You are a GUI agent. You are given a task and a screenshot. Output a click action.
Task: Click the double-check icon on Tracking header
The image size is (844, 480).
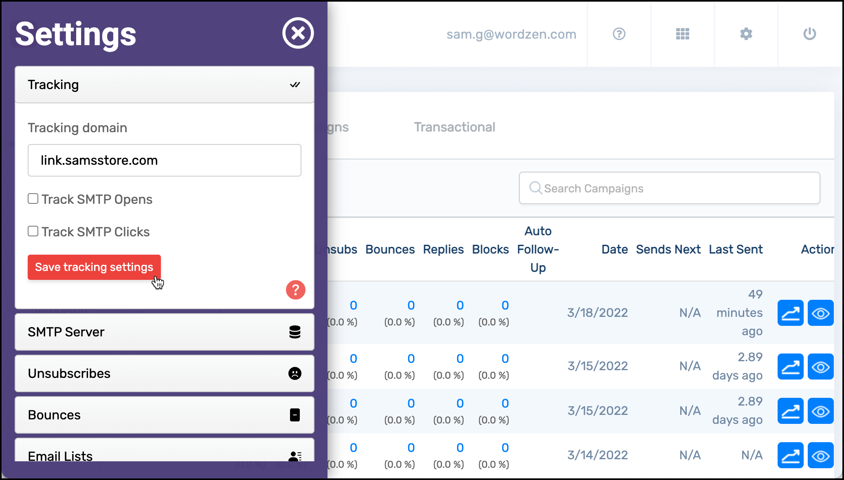click(295, 85)
